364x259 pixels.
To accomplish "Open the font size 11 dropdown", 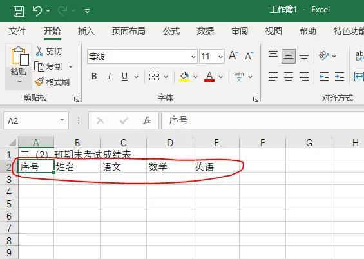I will click(220, 57).
